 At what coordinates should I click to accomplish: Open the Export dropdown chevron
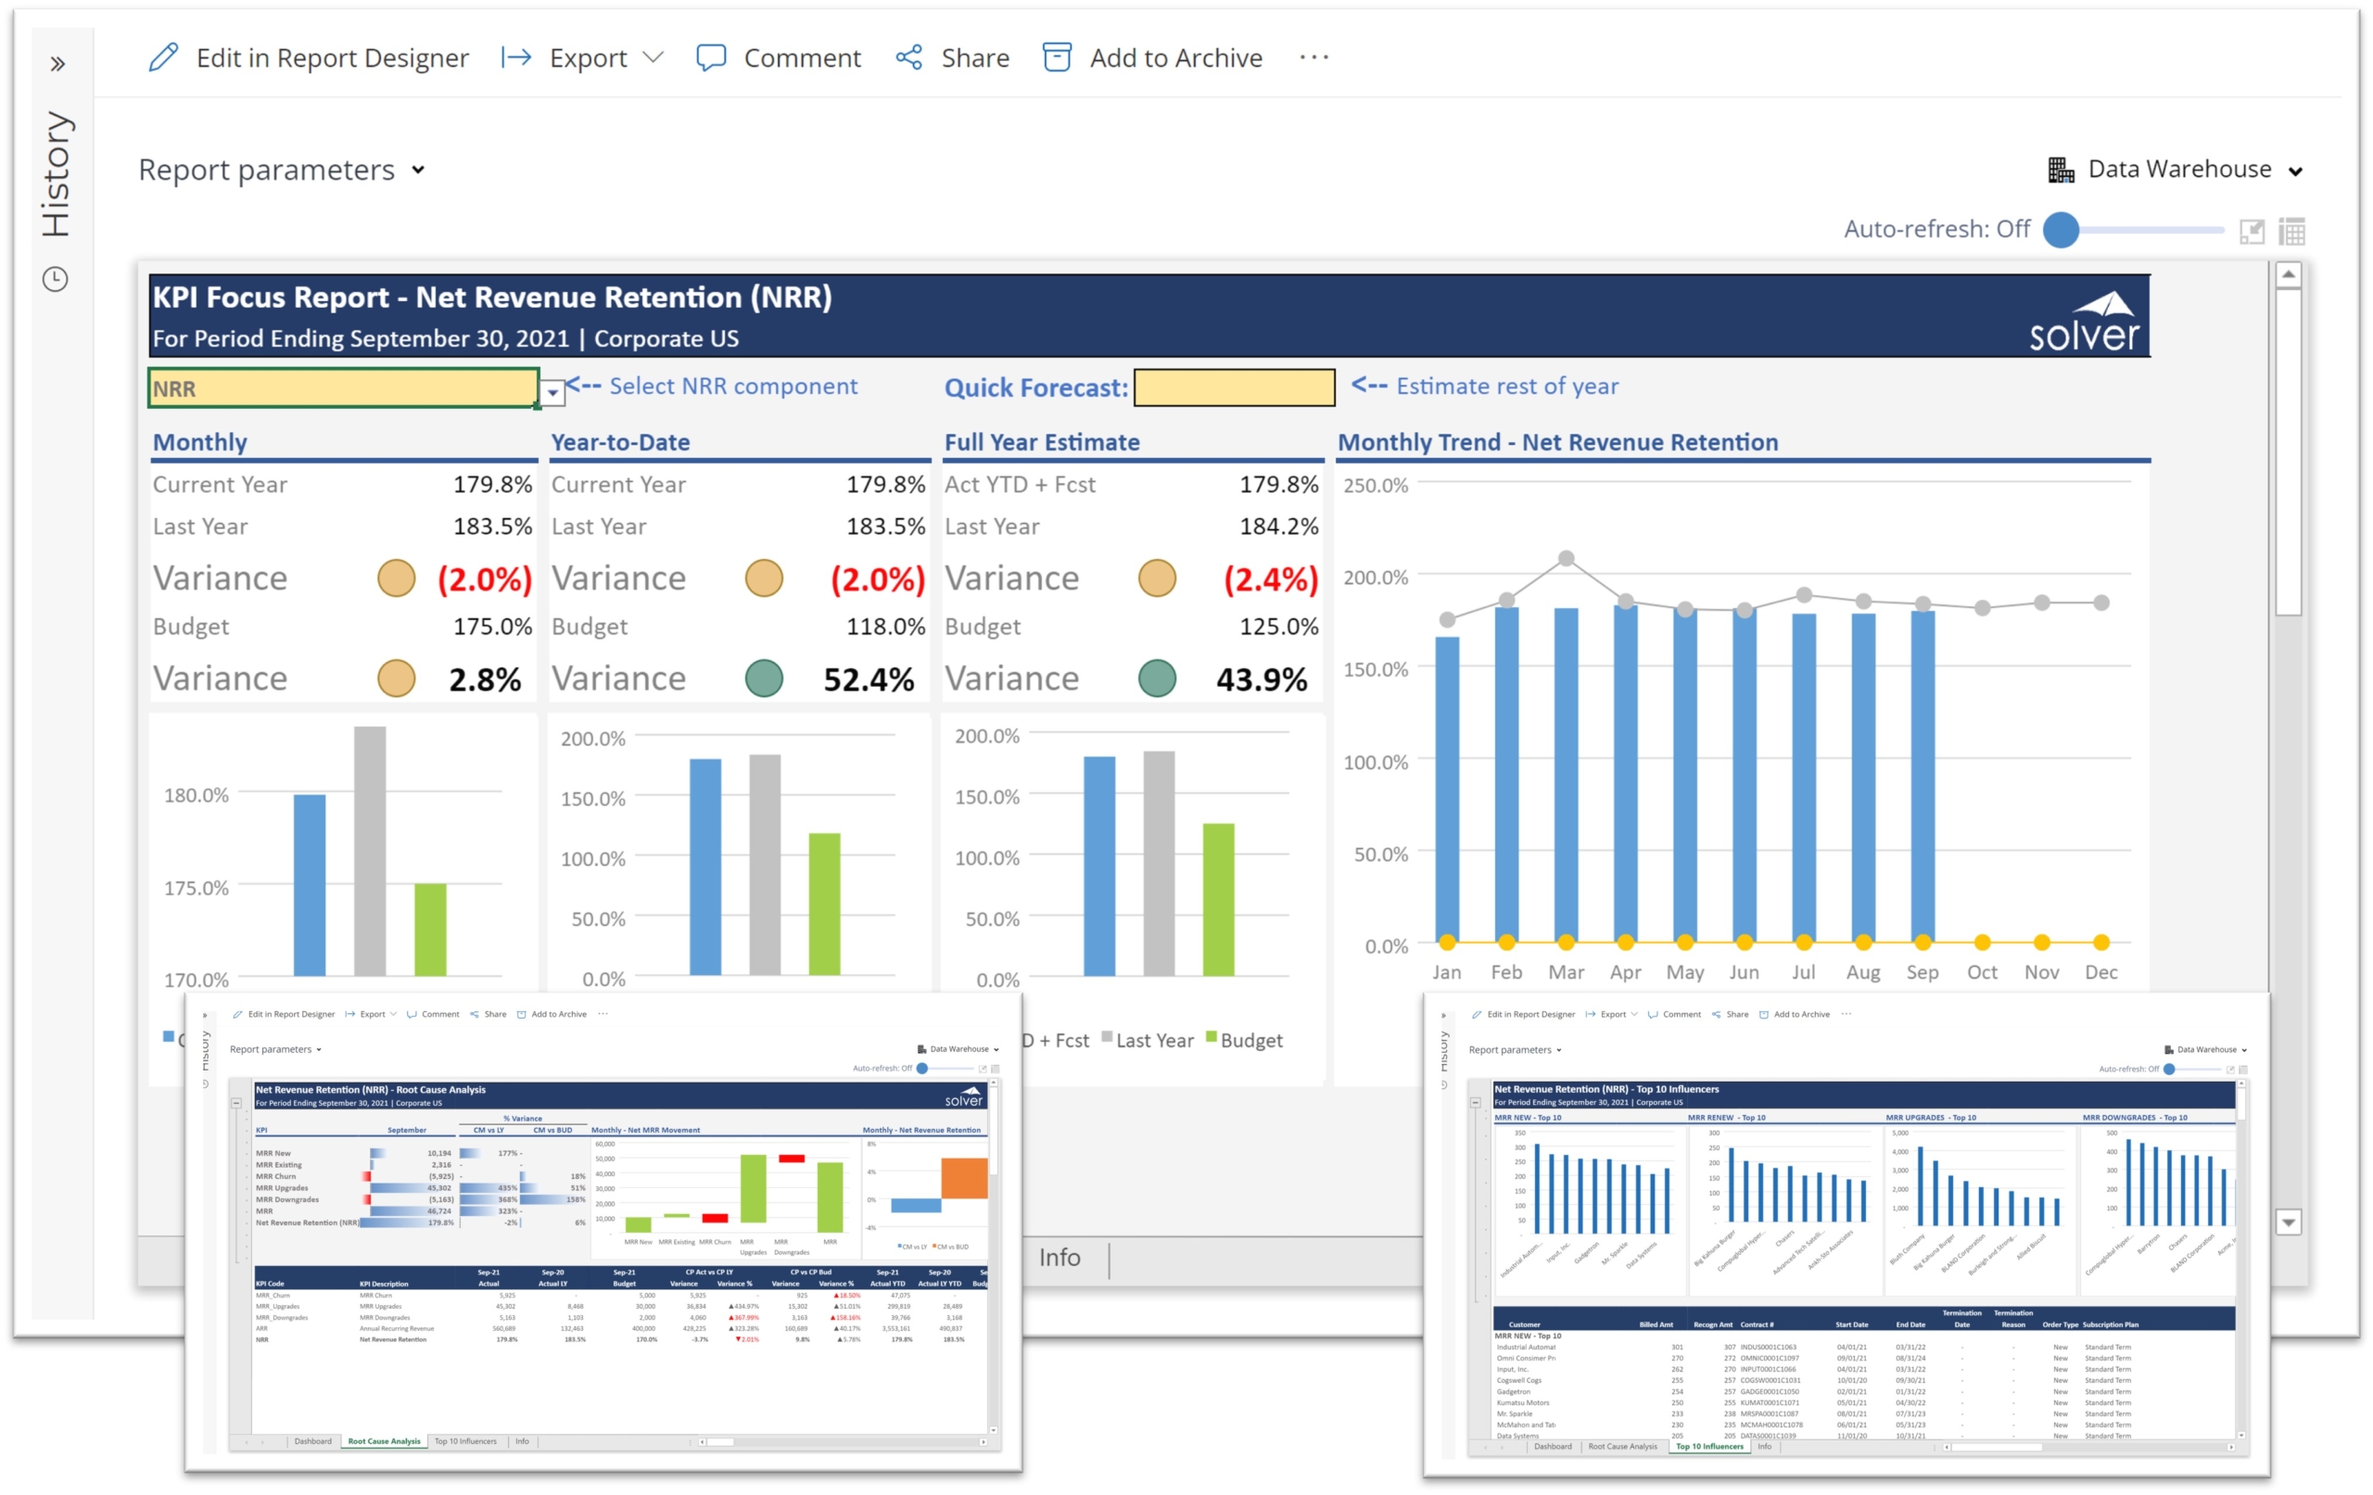pos(653,57)
